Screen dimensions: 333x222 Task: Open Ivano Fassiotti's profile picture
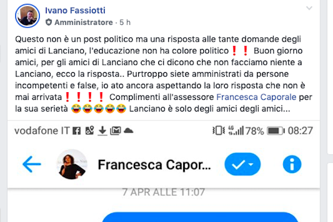click(x=27, y=16)
